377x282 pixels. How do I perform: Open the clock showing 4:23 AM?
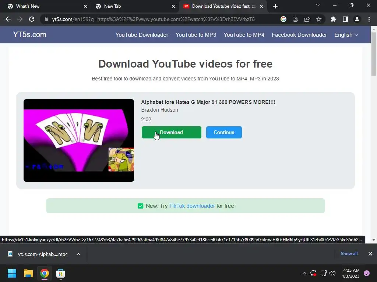tap(351, 273)
